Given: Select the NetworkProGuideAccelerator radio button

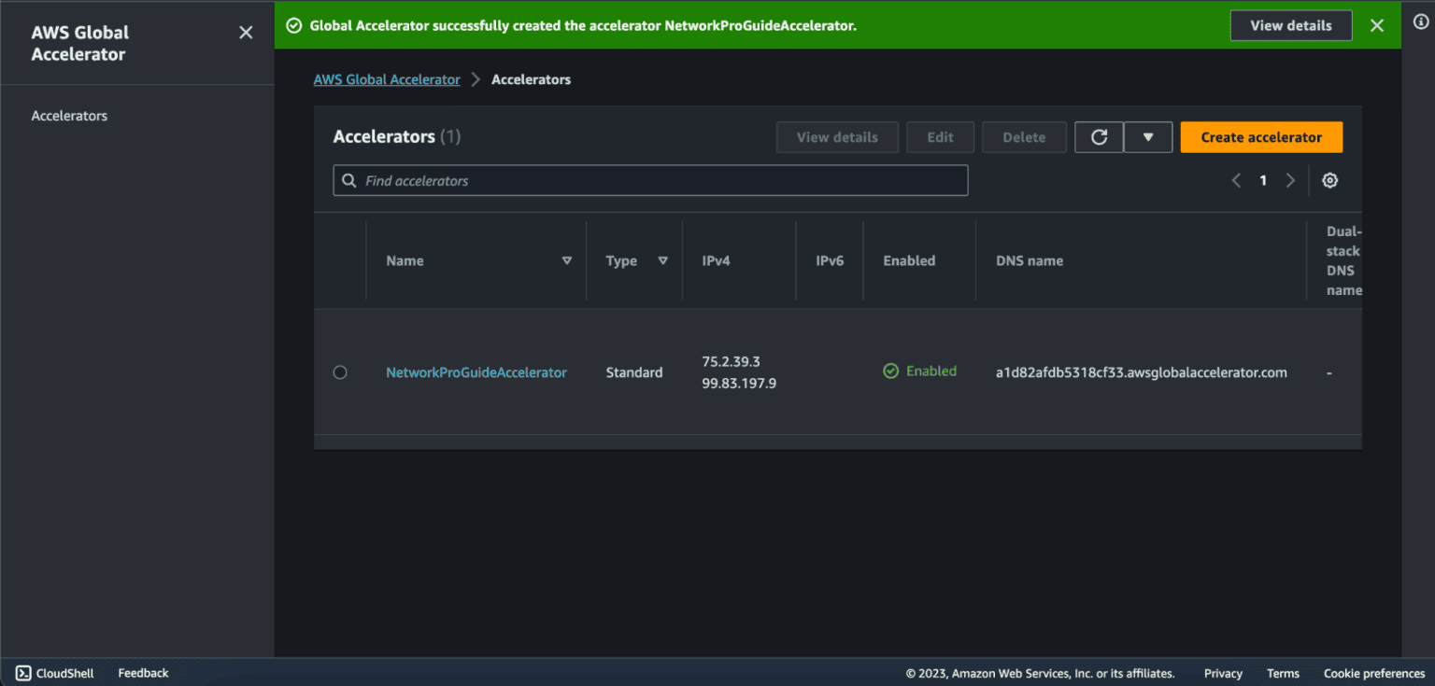Looking at the screenshot, I should [340, 371].
